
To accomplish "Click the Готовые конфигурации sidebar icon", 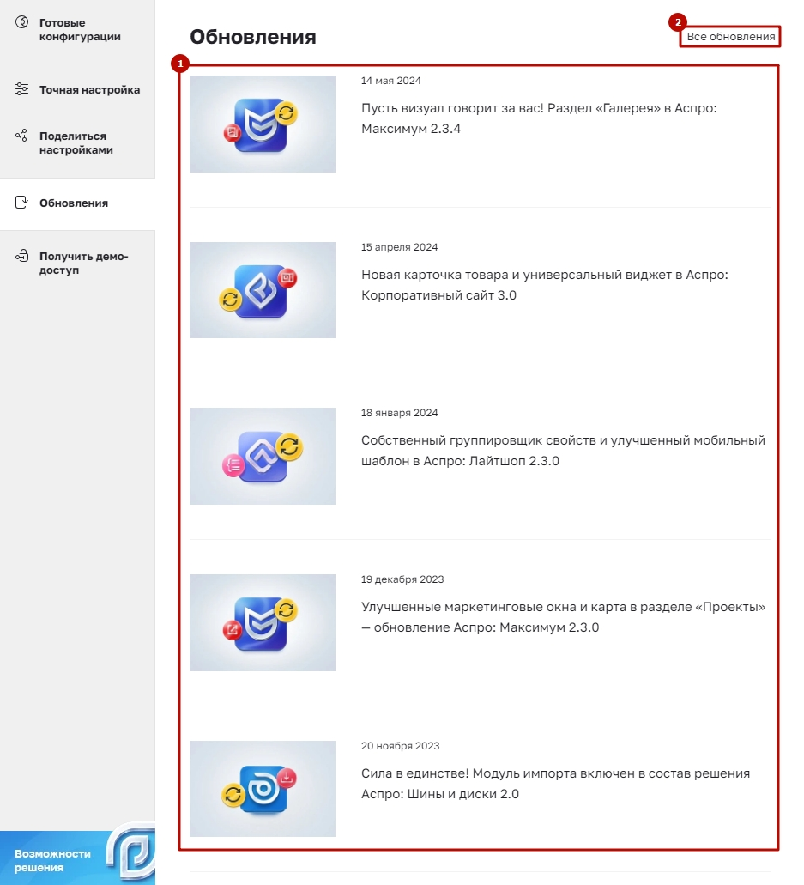I will tap(21, 22).
